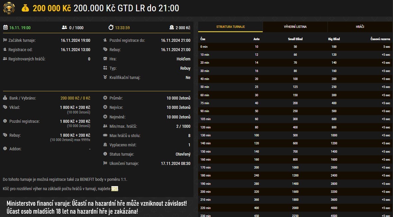This screenshot has height=217, width=393.
Task: Click the golden trophy club logo
Action: tap(9, 8)
